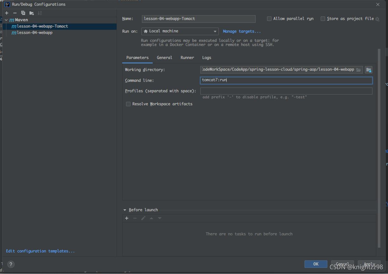Click the 'Run/Debug Configurations' title text
This screenshot has width=388, height=274.
pos(39,4)
